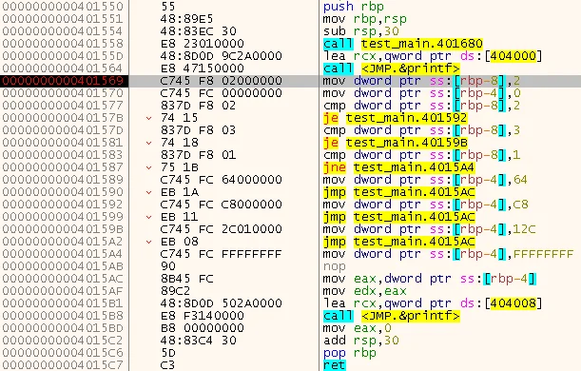Select address 000000000040159B
The image size is (581, 371).
63,229
